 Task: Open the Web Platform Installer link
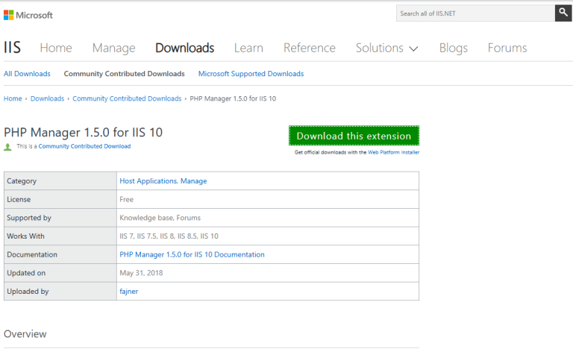tap(394, 152)
